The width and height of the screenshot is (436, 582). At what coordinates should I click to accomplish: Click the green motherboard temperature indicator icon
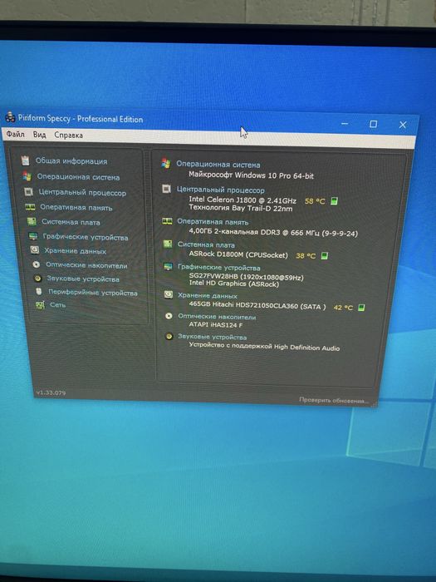[325, 256]
